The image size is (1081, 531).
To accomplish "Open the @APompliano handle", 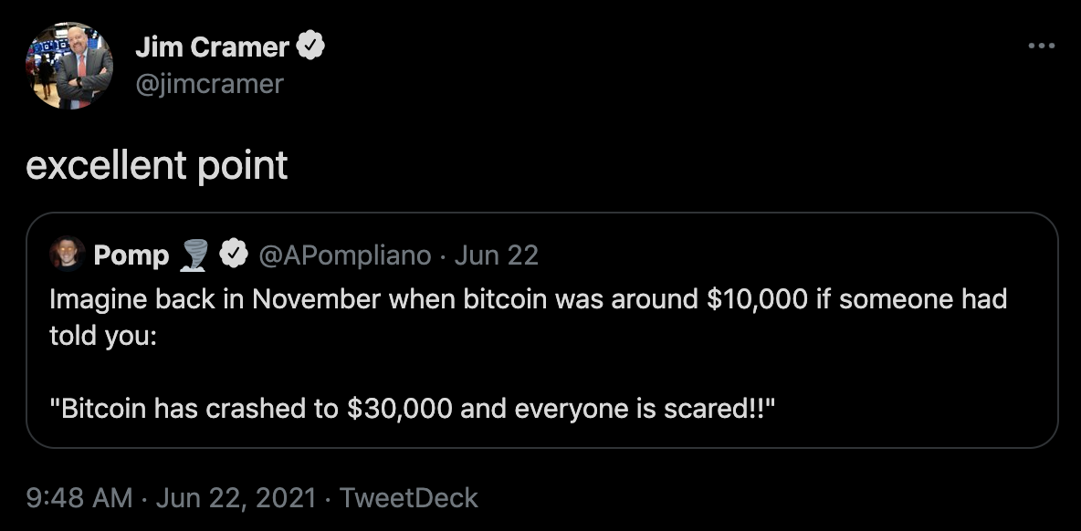I will point(345,255).
